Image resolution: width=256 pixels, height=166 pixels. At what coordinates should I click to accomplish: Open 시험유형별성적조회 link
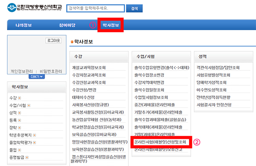[x=213, y=75]
